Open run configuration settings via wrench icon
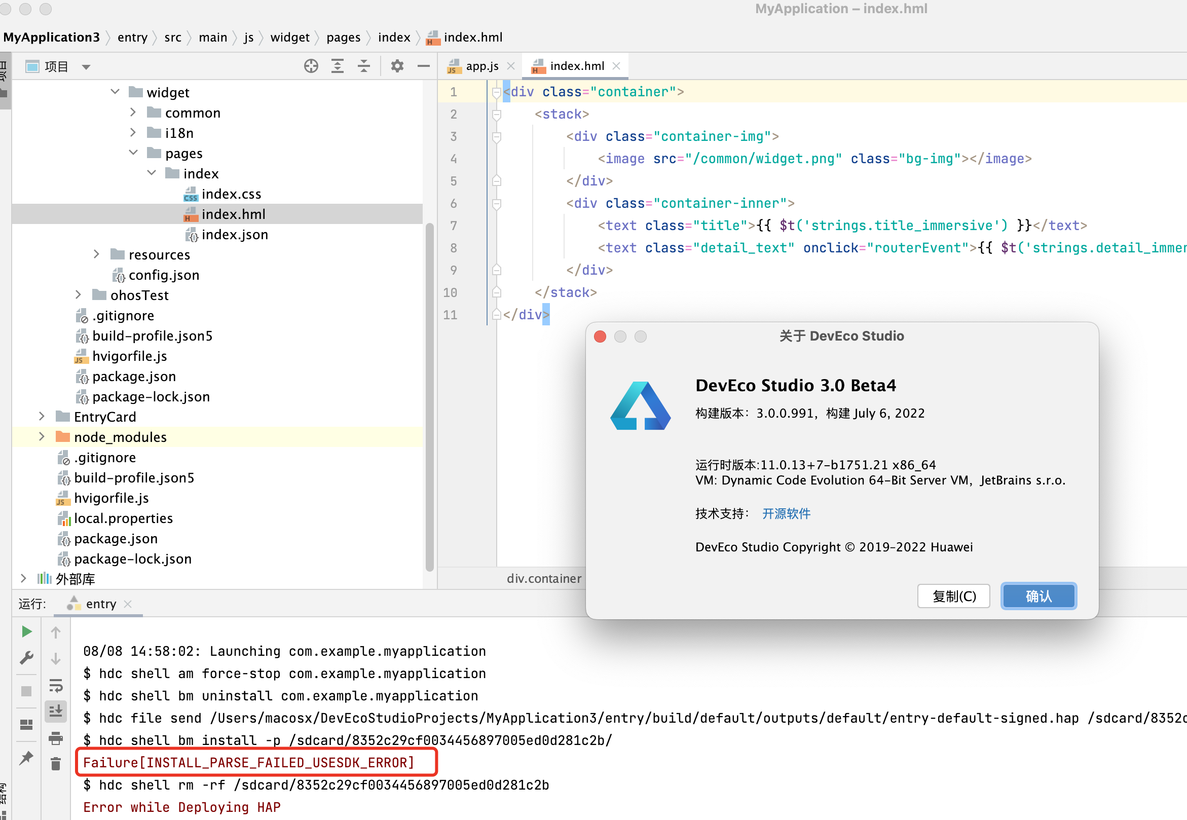This screenshot has height=820, width=1187. [x=27, y=658]
